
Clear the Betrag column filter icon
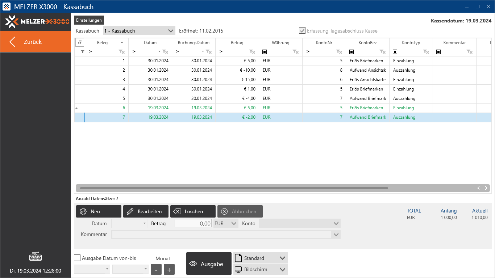(x=252, y=52)
